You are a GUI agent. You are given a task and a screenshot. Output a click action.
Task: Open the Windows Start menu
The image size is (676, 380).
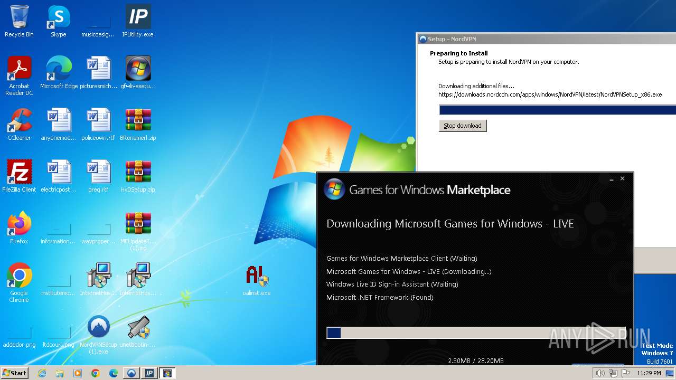(15, 373)
